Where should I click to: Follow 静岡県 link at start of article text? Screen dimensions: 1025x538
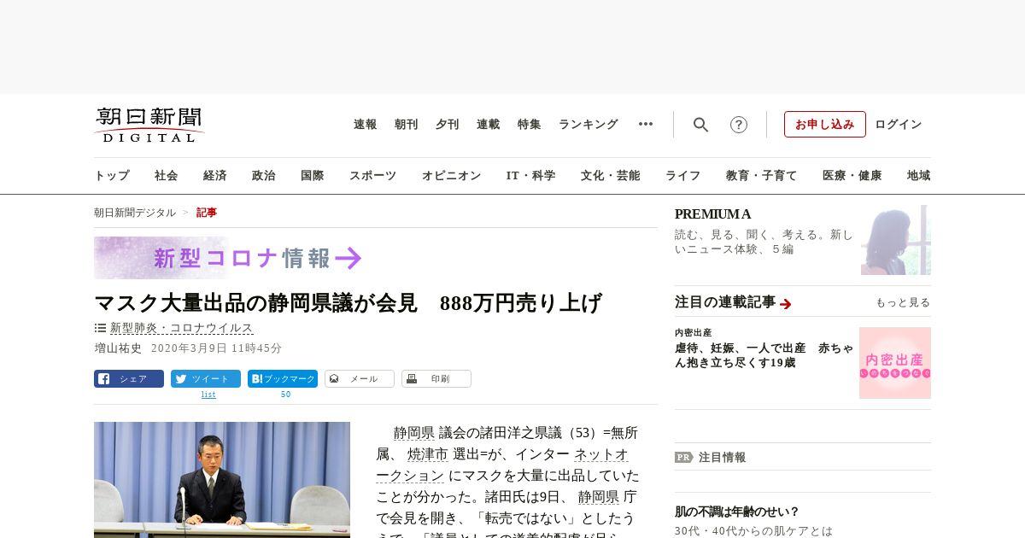click(x=414, y=433)
